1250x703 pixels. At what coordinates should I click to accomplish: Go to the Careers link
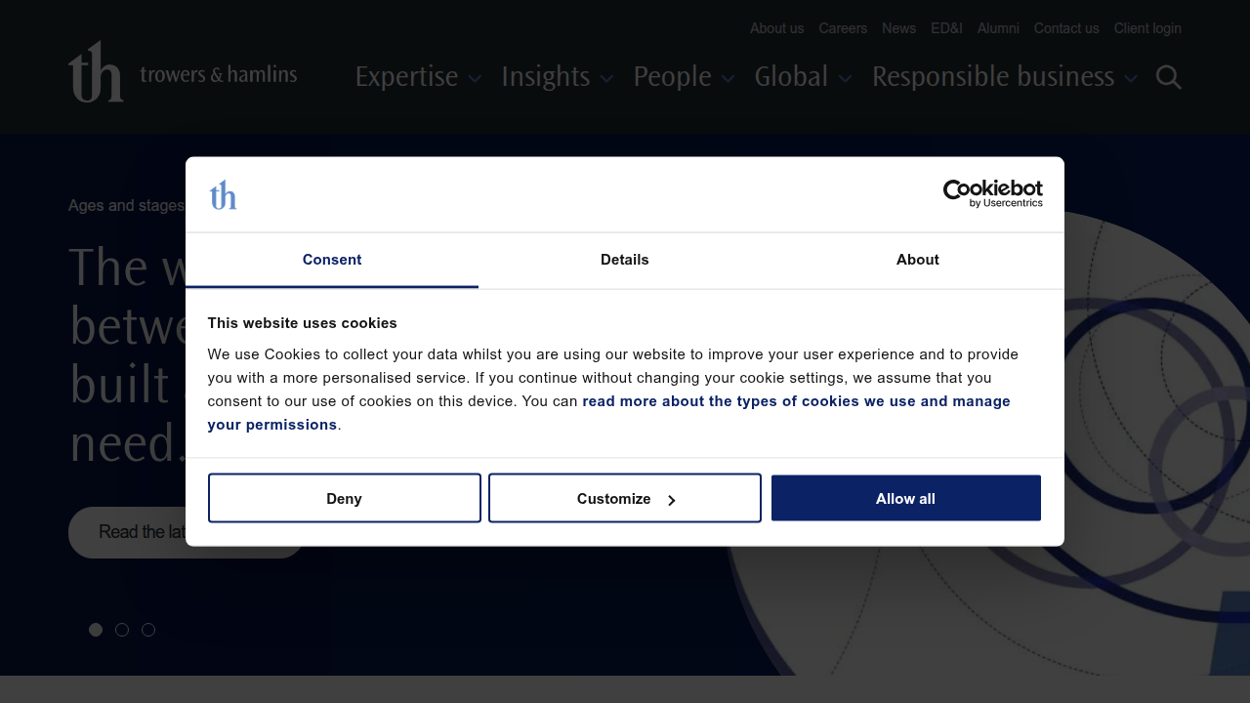click(x=843, y=28)
